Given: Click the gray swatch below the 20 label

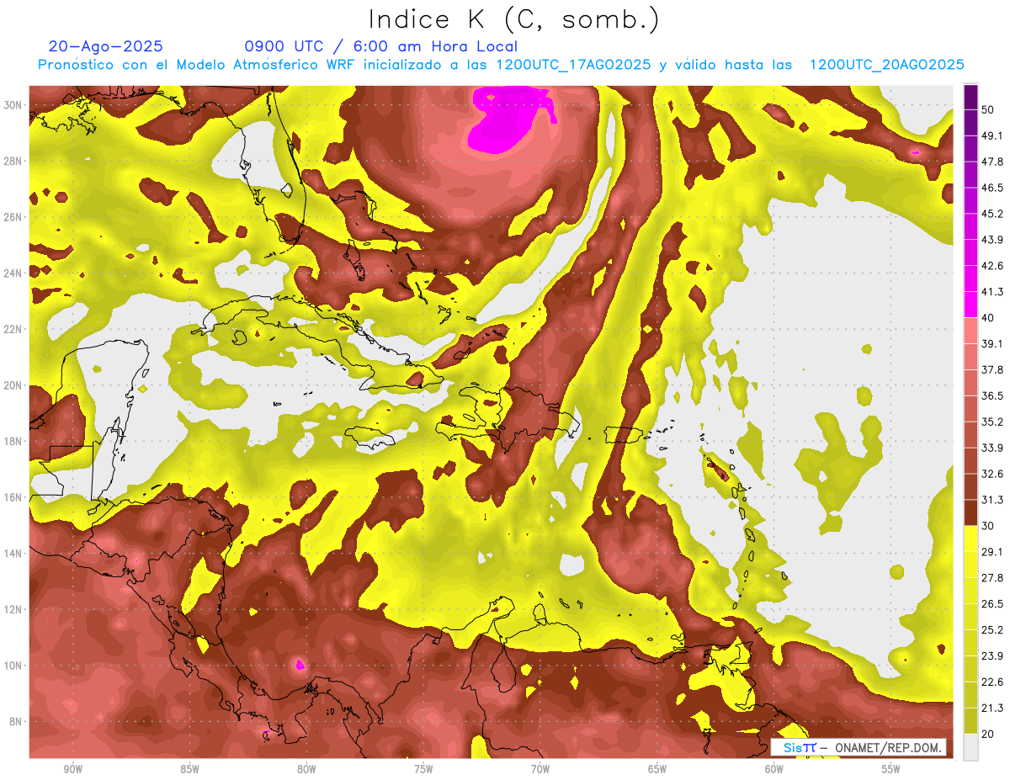Looking at the screenshot, I should click(x=971, y=747).
